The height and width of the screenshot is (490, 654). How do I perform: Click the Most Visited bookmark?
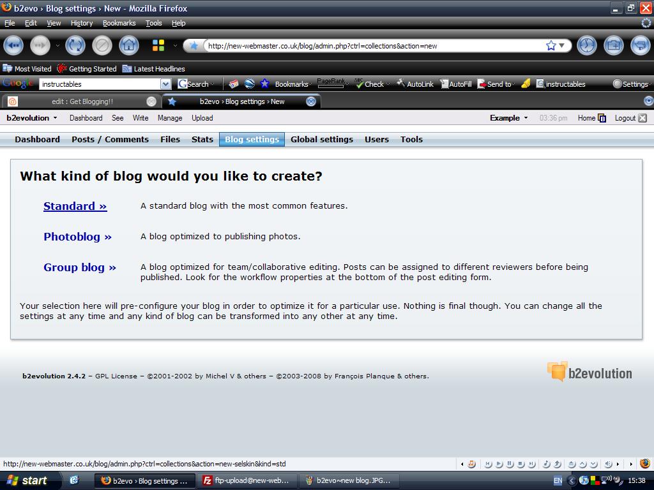[27, 69]
